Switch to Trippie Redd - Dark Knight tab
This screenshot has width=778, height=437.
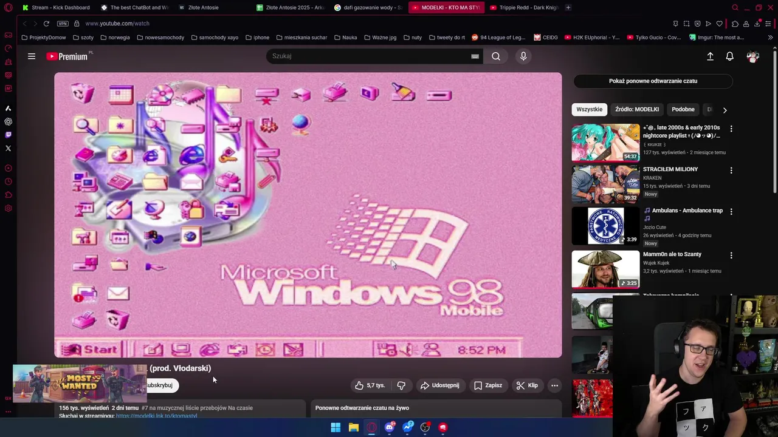point(523,7)
